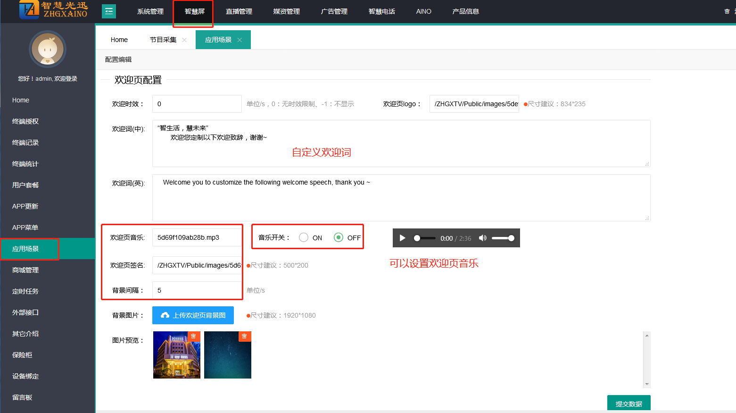Close the 应用场景 tab
This screenshot has height=413, width=736.
point(240,40)
